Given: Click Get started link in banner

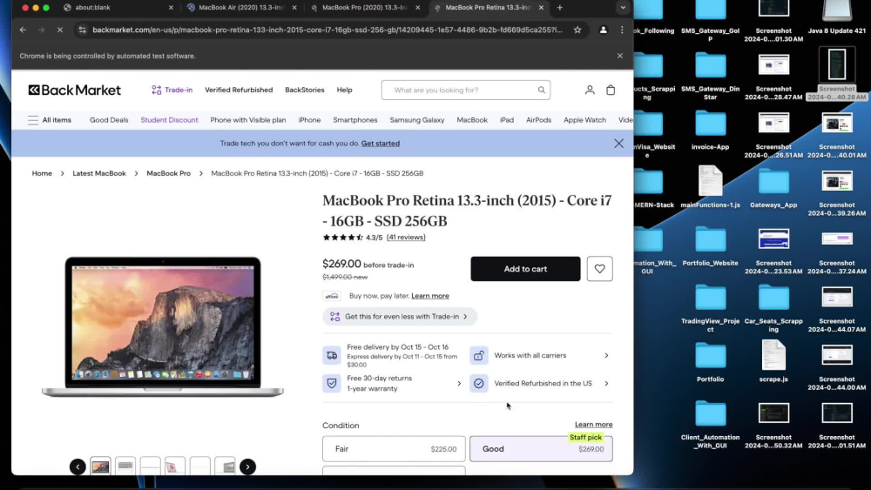Looking at the screenshot, I should [x=381, y=144].
